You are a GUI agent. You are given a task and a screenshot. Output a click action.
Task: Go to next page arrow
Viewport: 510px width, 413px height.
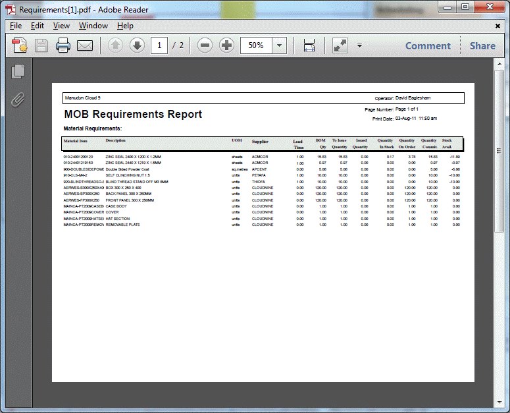click(x=136, y=45)
